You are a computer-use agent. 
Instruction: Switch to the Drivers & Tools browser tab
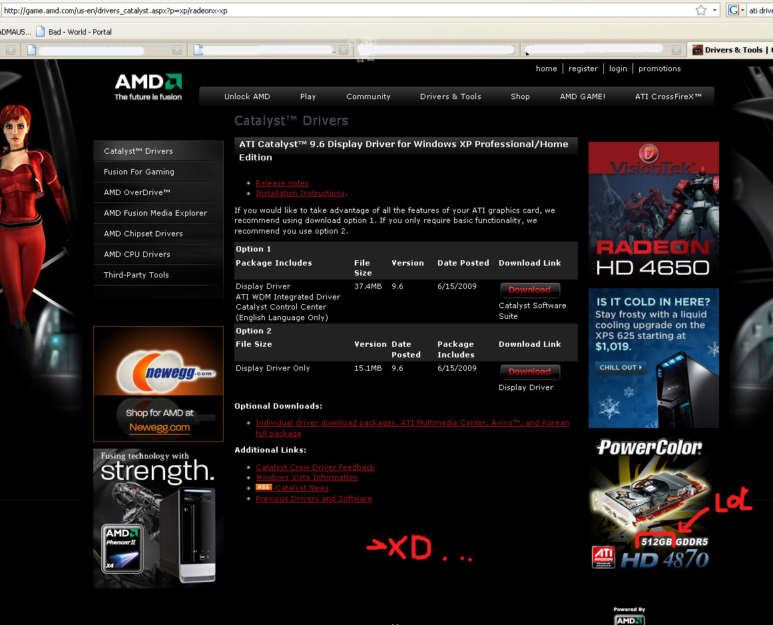click(732, 50)
